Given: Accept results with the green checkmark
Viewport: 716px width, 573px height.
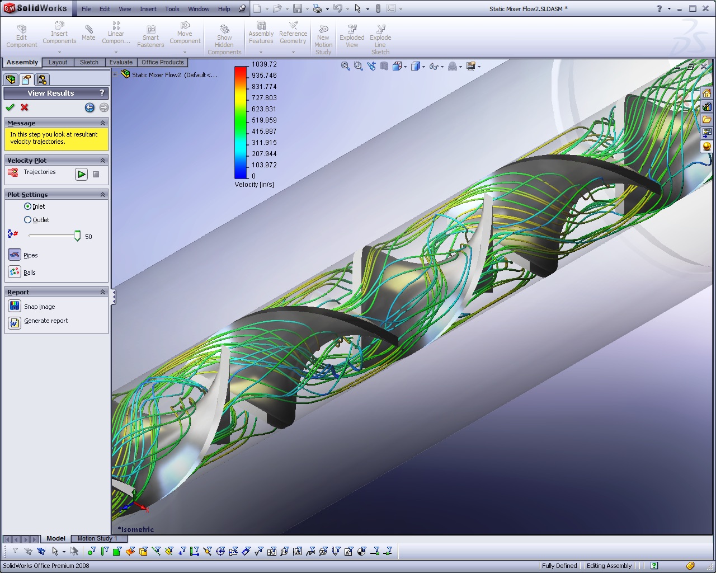Looking at the screenshot, I should [x=10, y=107].
